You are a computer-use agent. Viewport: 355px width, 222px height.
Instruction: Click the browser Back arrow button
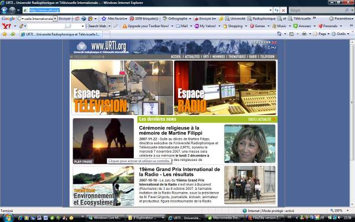point(4,10)
